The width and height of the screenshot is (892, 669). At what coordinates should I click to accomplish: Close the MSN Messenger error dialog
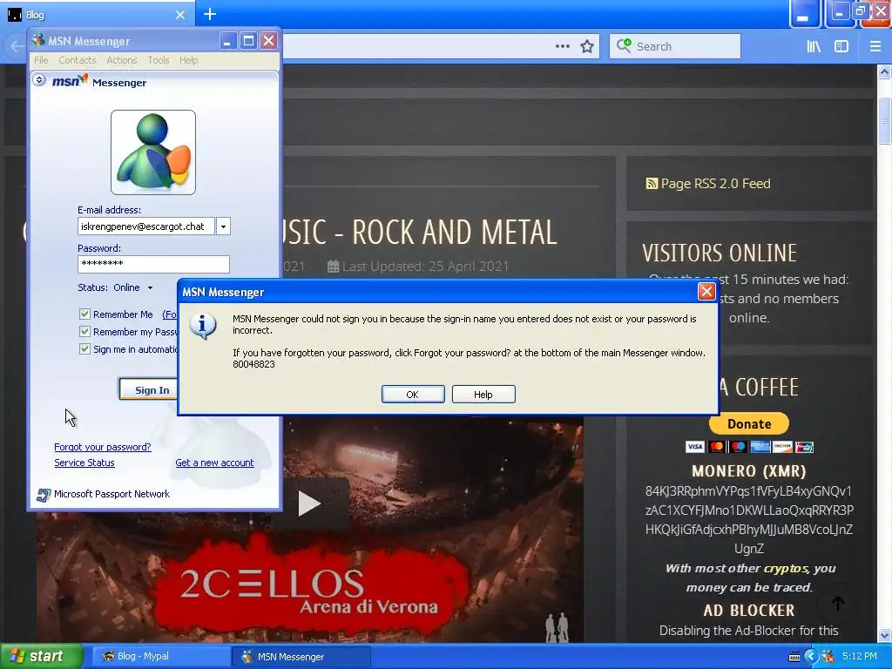click(706, 292)
